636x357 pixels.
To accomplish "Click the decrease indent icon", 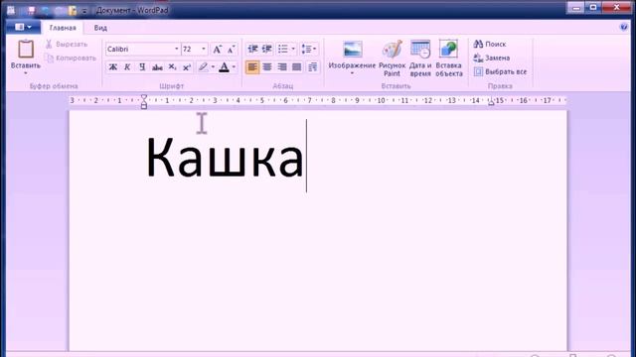I will [x=252, y=49].
